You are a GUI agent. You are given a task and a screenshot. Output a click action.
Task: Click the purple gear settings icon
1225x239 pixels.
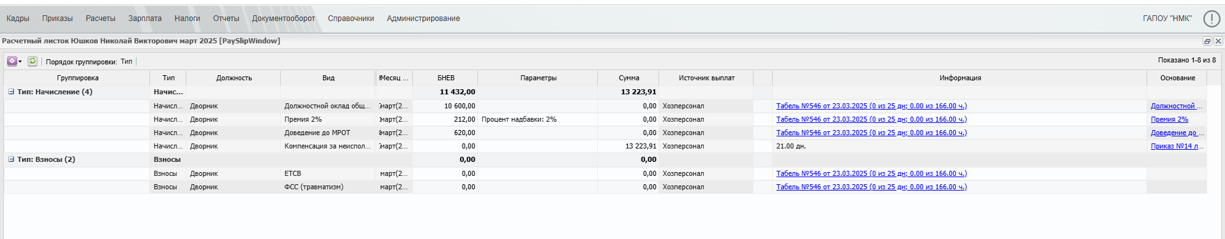coord(11,61)
